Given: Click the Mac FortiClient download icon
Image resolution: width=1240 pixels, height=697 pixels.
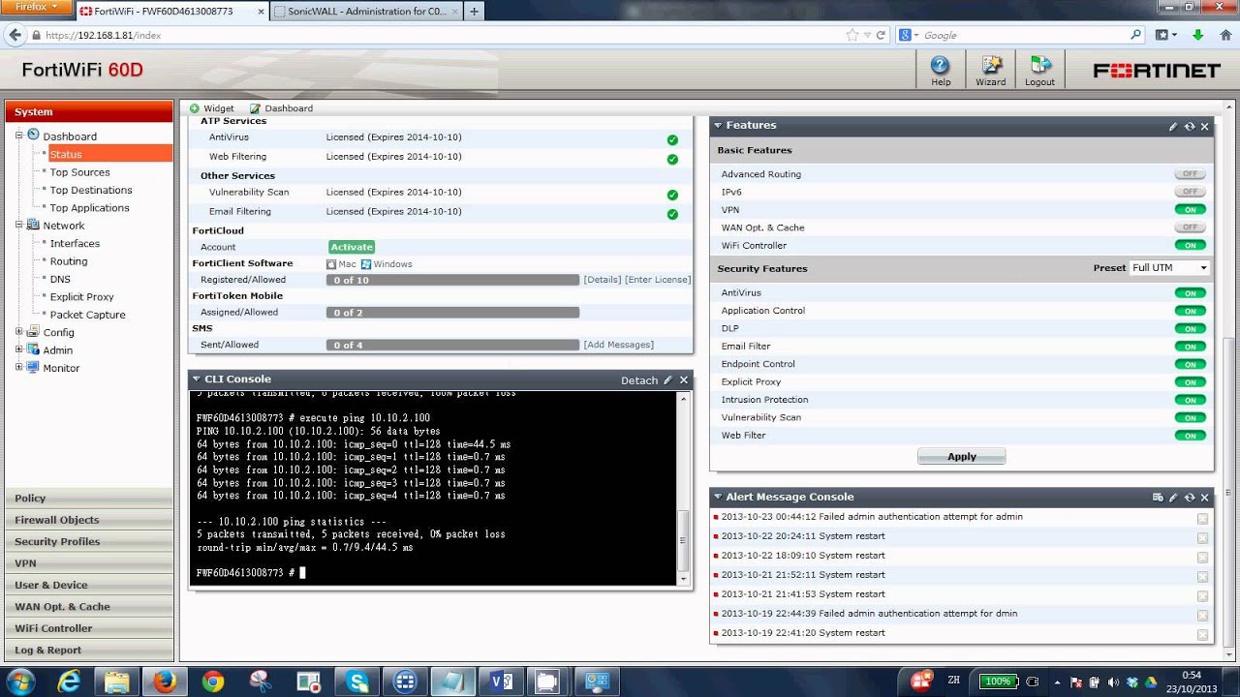Looking at the screenshot, I should click(x=331, y=264).
